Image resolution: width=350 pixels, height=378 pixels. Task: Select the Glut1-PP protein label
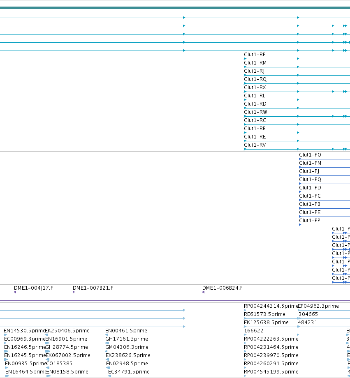point(310,221)
